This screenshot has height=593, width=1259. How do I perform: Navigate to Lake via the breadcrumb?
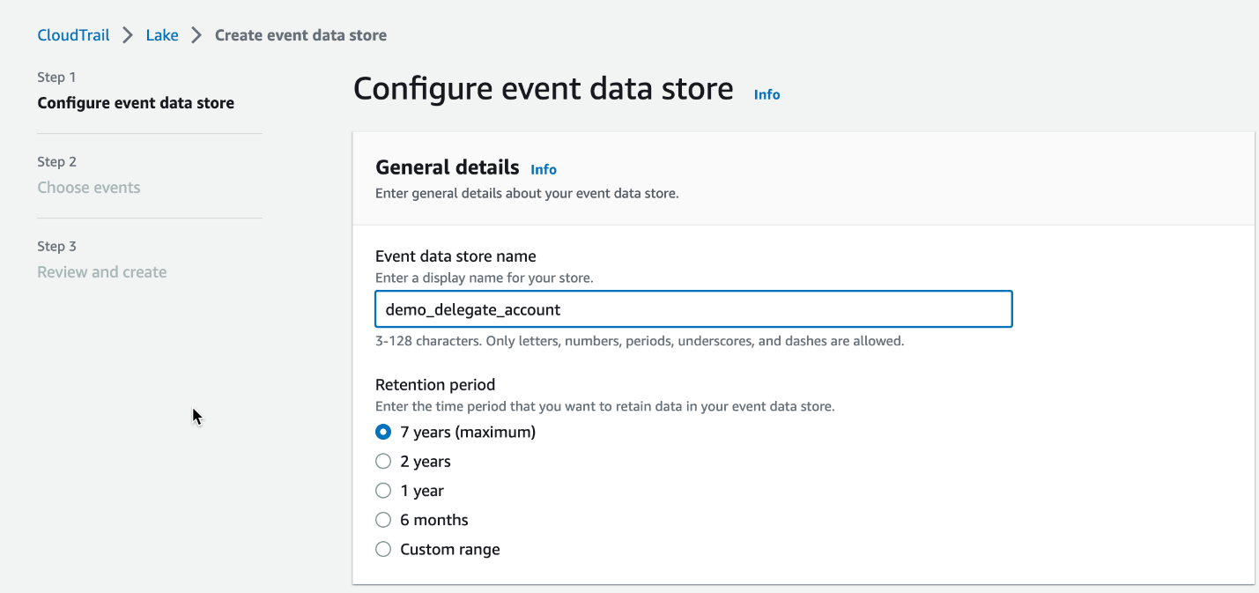pos(162,34)
